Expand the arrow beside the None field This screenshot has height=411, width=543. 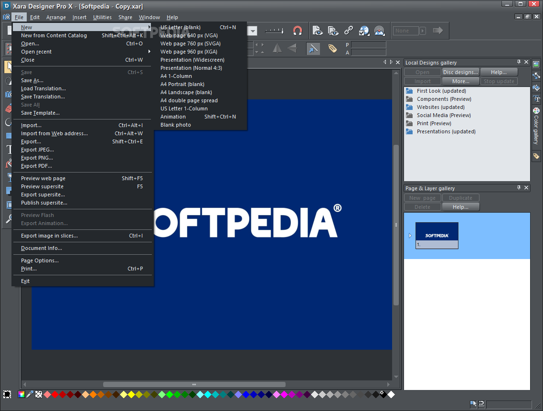tap(423, 31)
